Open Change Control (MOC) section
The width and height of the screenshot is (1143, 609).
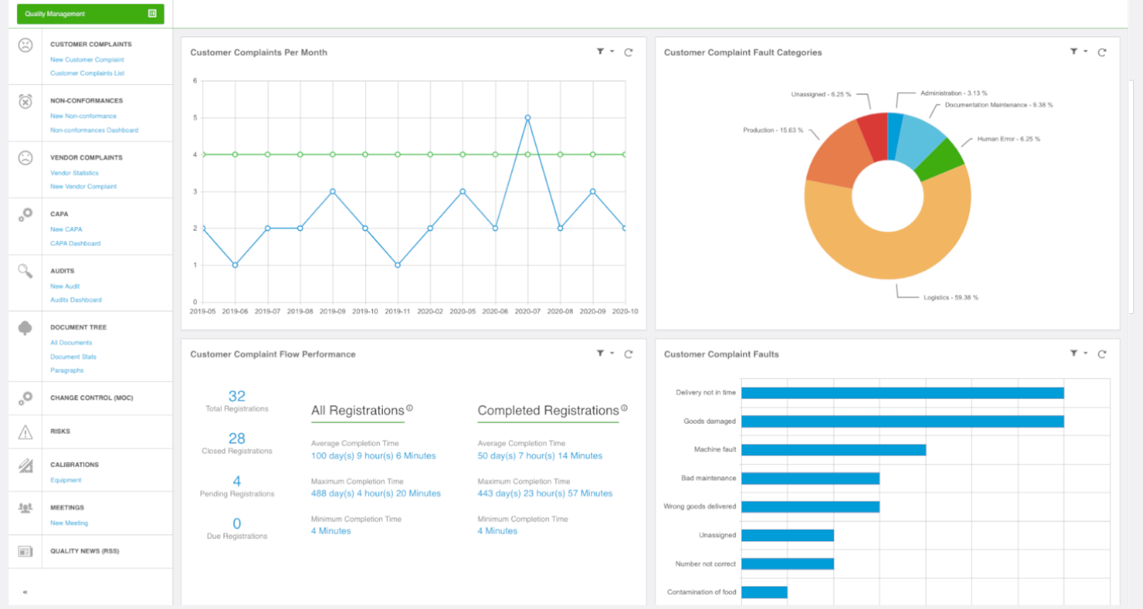(91, 398)
